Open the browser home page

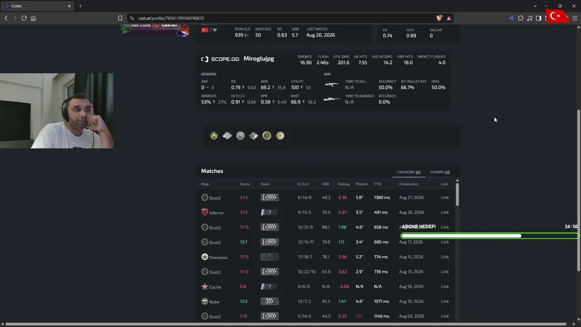coord(33,18)
